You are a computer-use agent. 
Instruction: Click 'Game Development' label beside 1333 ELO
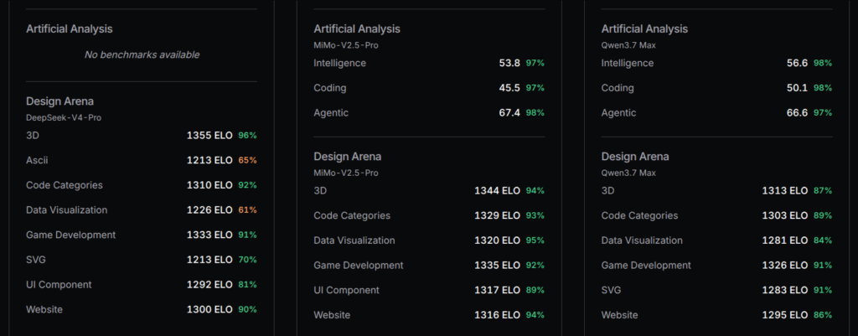(71, 235)
